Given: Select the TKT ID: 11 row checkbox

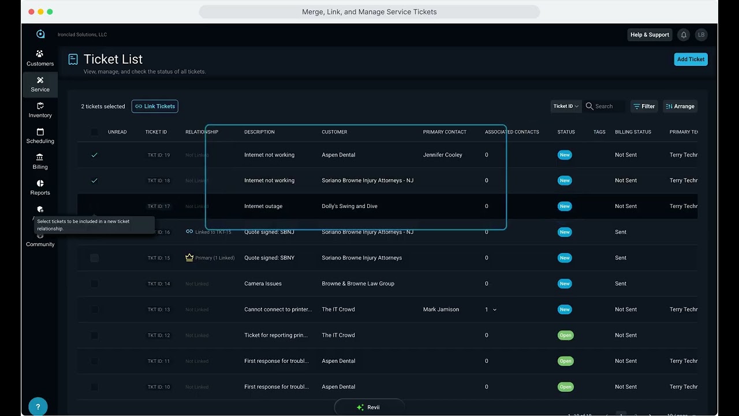Looking at the screenshot, I should [x=94, y=361].
